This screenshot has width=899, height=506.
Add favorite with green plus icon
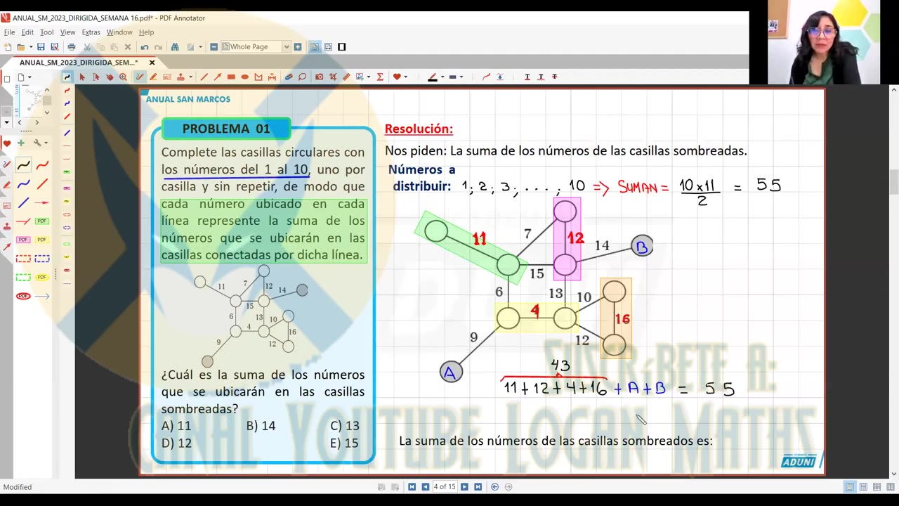click(x=20, y=143)
